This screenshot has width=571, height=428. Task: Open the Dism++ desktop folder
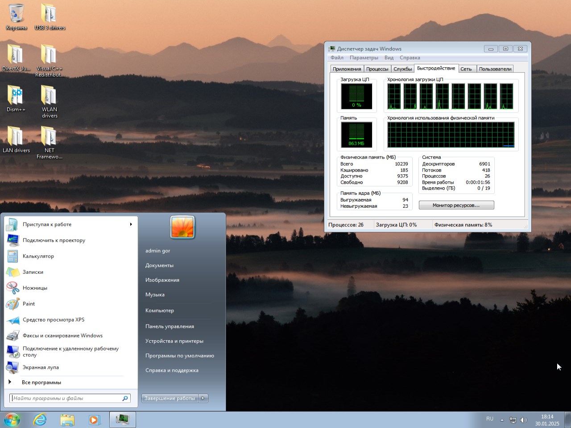16,96
